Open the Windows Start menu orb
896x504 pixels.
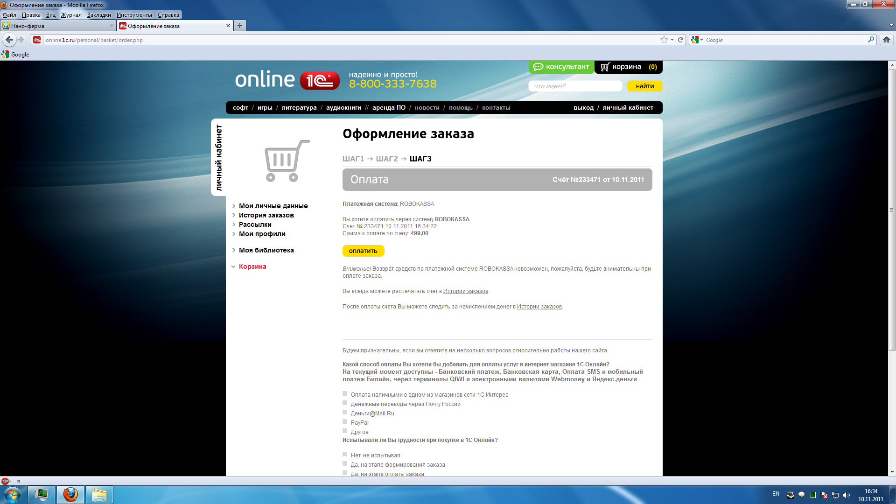tap(12, 495)
